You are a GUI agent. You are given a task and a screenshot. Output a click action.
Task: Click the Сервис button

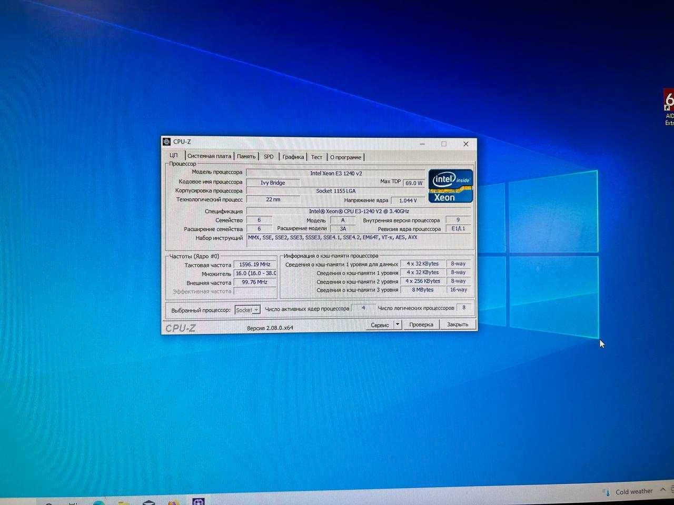click(x=380, y=325)
